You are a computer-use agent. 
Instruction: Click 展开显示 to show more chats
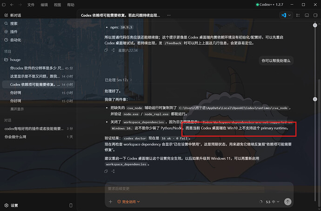(x=17, y=109)
